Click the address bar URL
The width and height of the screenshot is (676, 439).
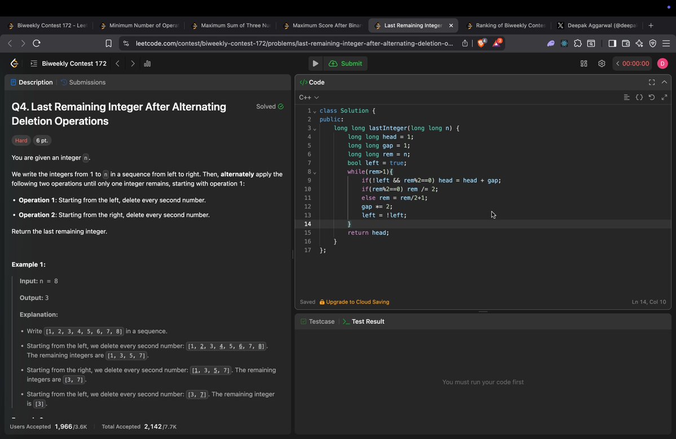[x=294, y=43]
